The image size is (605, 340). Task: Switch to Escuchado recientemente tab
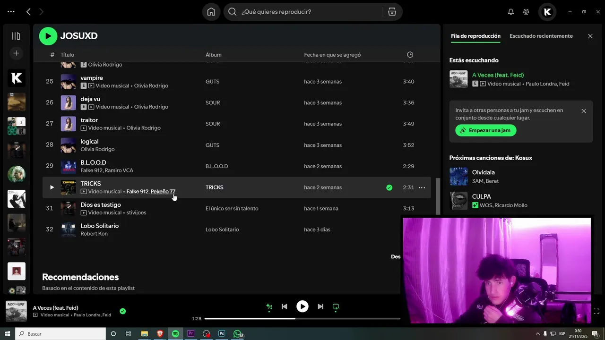pos(541,36)
